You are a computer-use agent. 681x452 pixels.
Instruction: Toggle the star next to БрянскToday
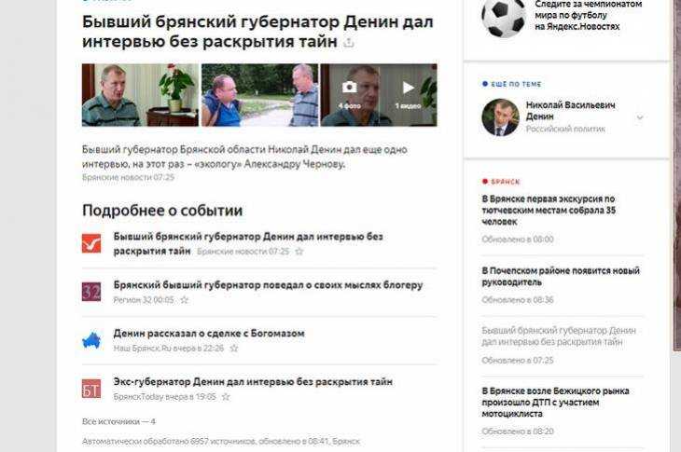[226, 397]
